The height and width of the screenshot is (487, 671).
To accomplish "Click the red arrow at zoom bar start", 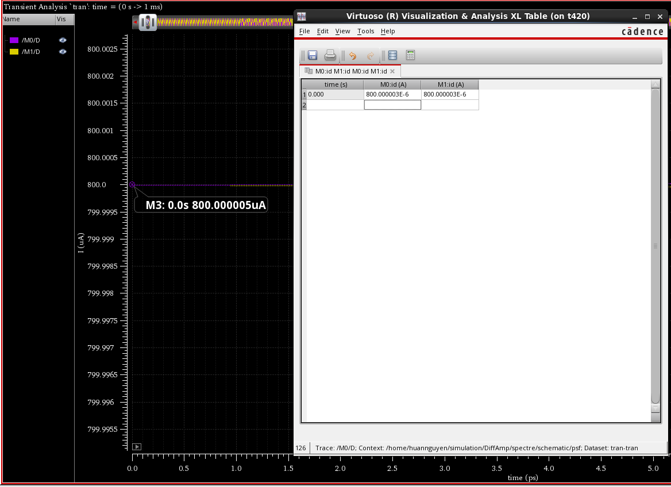I will pyautogui.click(x=135, y=22).
